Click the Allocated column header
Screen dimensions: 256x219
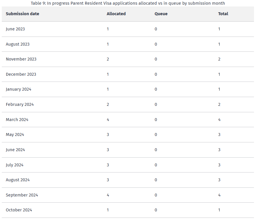click(116, 14)
